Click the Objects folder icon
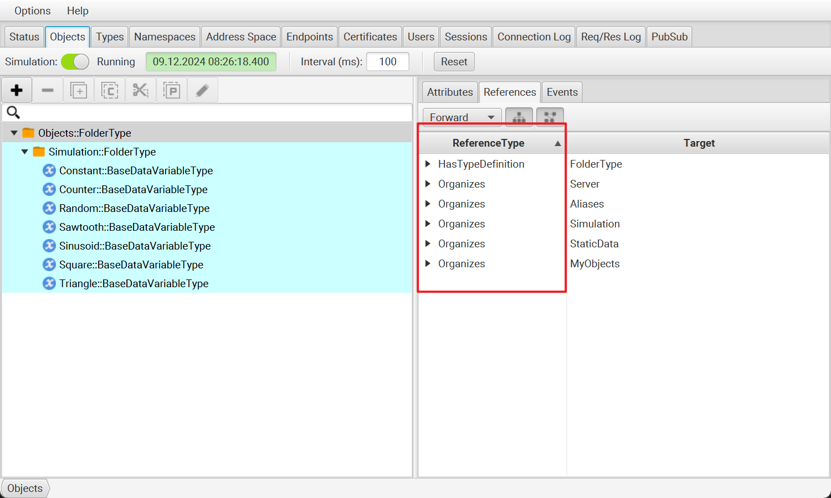 [28, 133]
